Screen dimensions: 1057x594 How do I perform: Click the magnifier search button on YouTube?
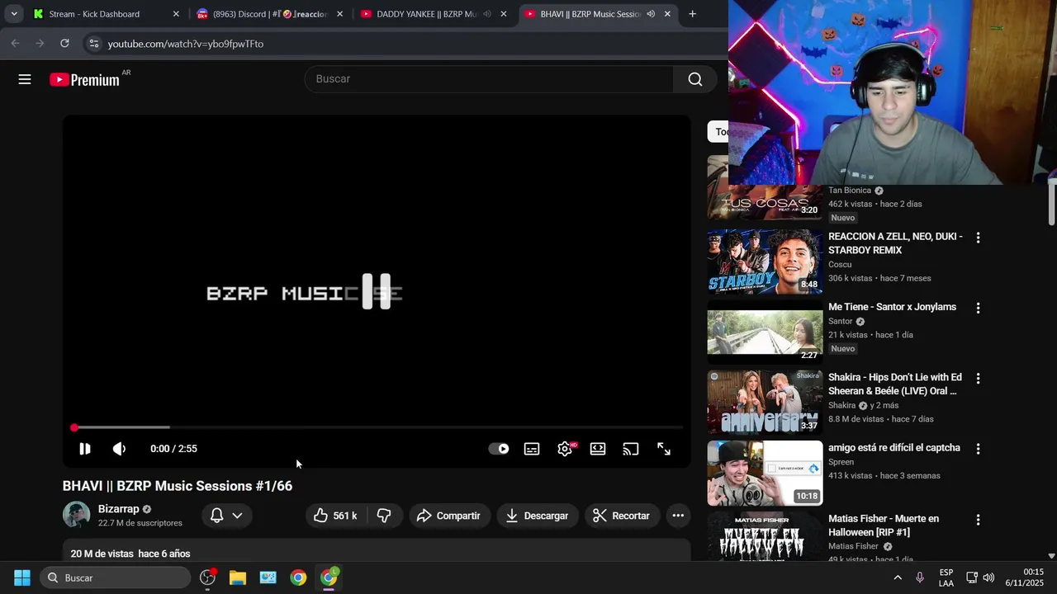pyautogui.click(x=694, y=79)
